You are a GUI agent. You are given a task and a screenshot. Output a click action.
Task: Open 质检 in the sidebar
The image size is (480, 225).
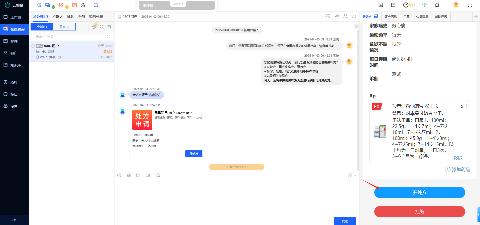[x=15, y=82]
